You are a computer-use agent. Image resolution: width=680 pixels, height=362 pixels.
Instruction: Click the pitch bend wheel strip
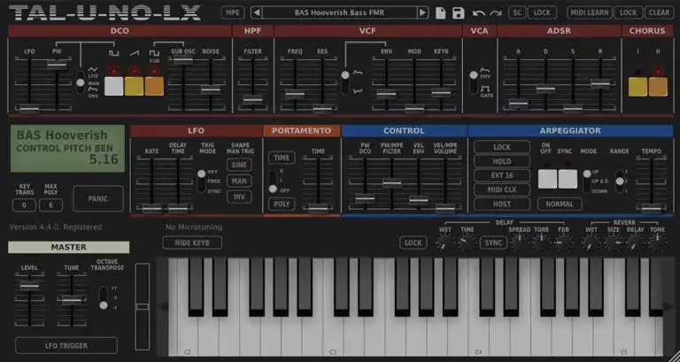(143, 306)
